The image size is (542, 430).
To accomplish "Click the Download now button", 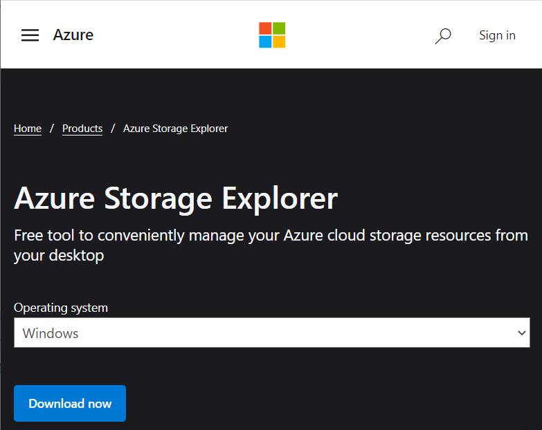I will (x=70, y=404).
